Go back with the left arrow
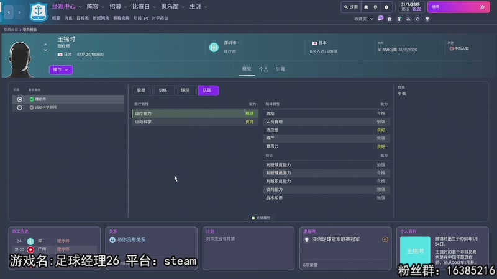The image size is (497, 279). coord(9,12)
